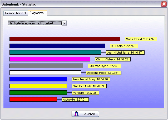Click the Schließen button
Image resolution: width=168 pixels, height=120 pixels.
(x=85, y=114)
